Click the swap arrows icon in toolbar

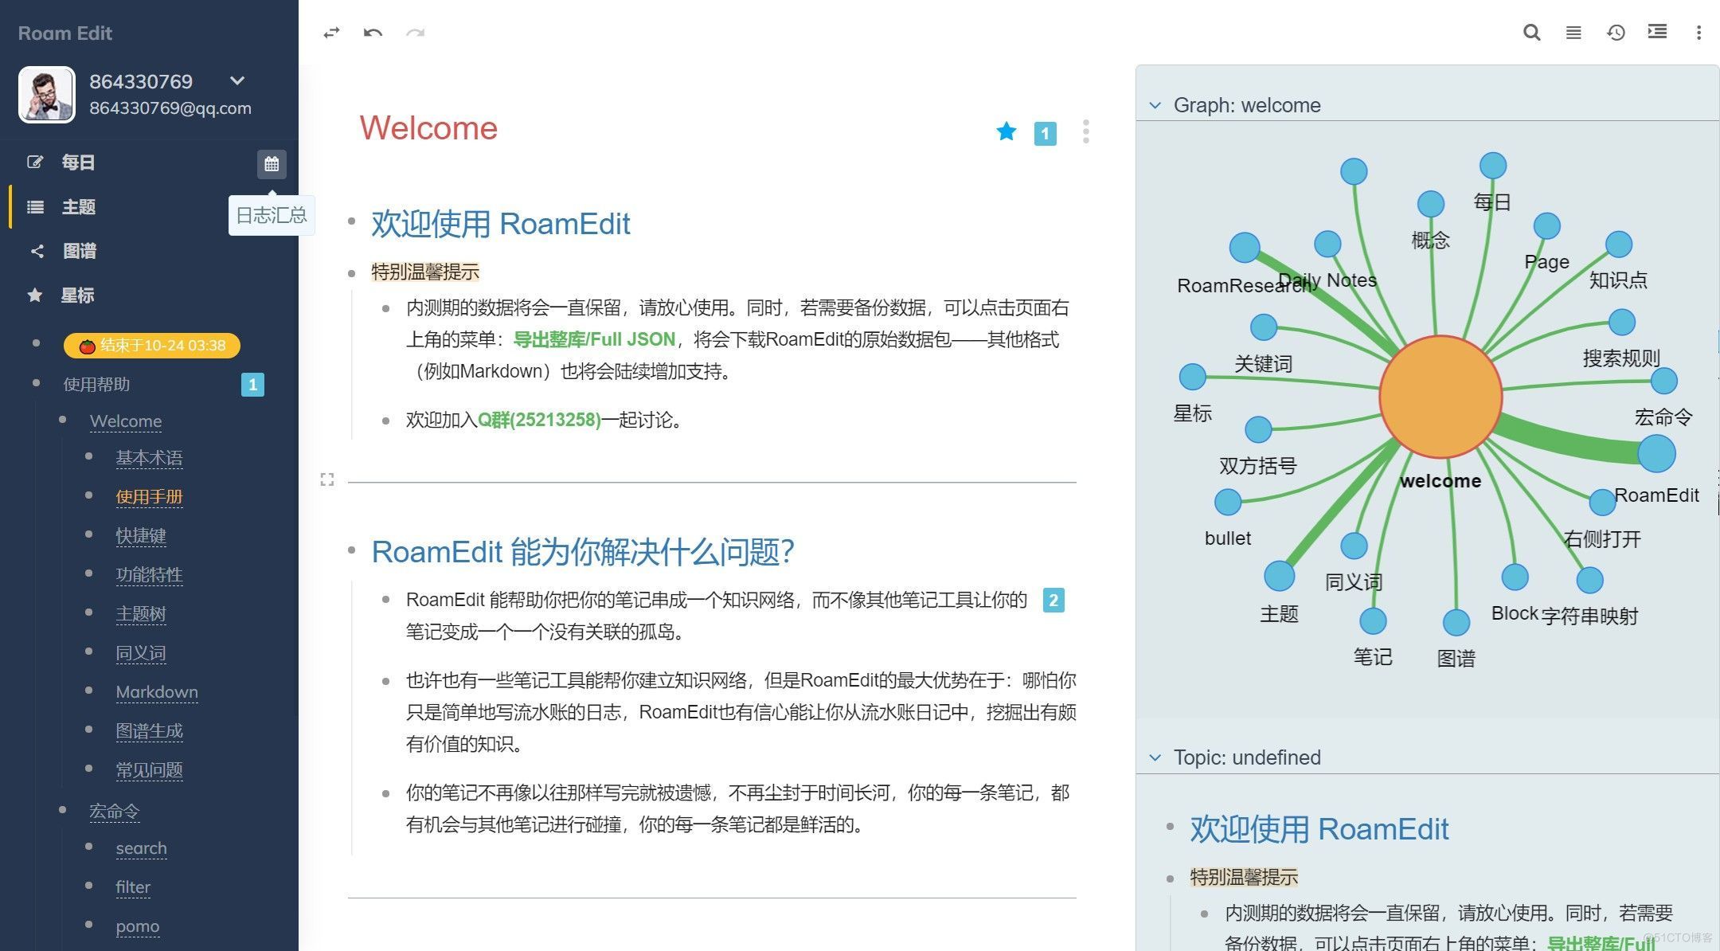point(331,33)
